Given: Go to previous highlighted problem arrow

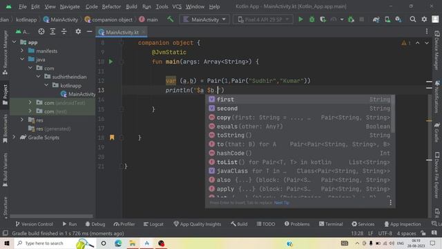Looking at the screenshot, I should (417, 43).
